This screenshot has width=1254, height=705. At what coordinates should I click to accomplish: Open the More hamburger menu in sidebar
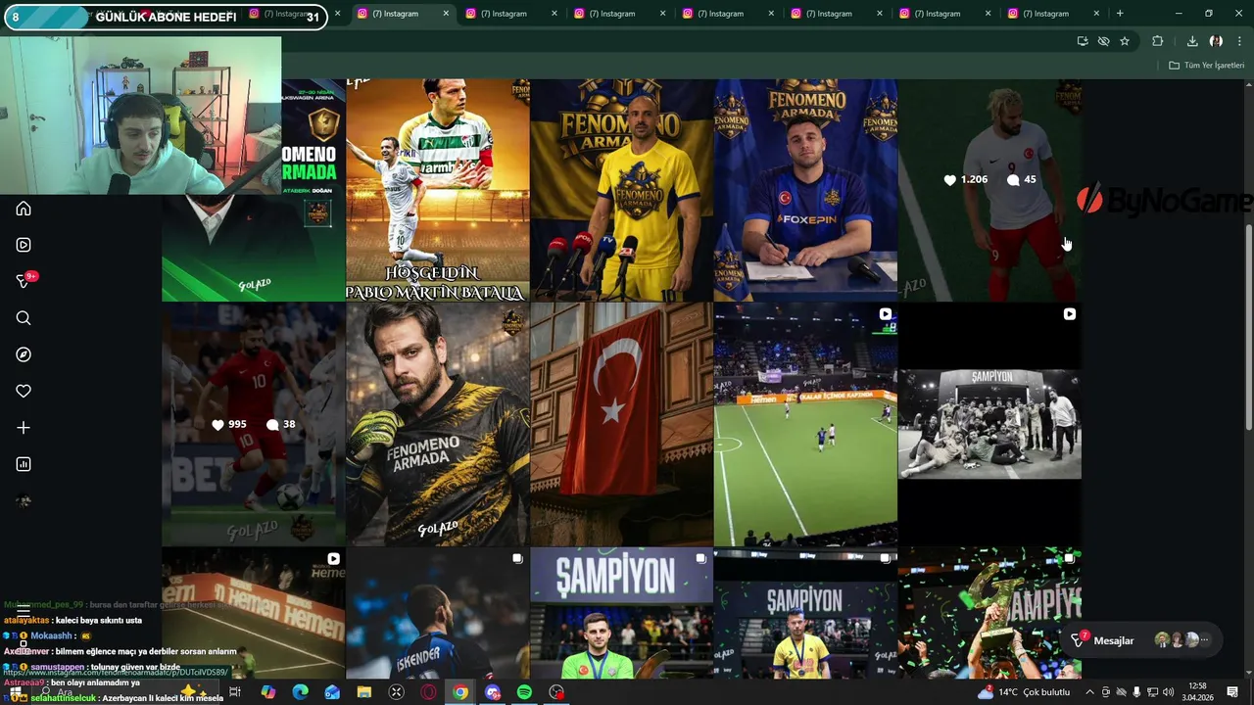[24, 609]
